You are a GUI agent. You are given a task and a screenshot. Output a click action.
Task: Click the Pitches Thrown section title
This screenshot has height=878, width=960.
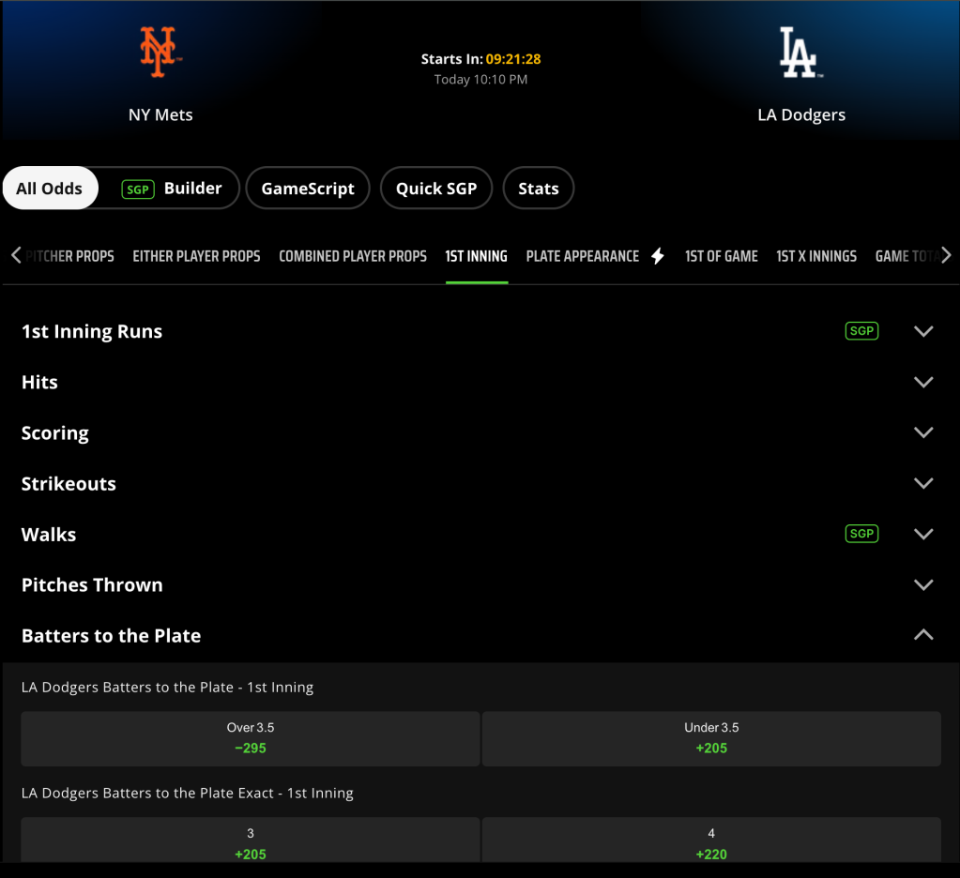[93, 585]
